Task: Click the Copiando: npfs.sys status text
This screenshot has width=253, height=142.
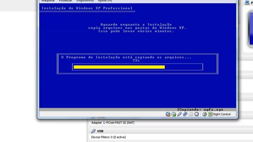Action: pyautogui.click(x=201, y=110)
